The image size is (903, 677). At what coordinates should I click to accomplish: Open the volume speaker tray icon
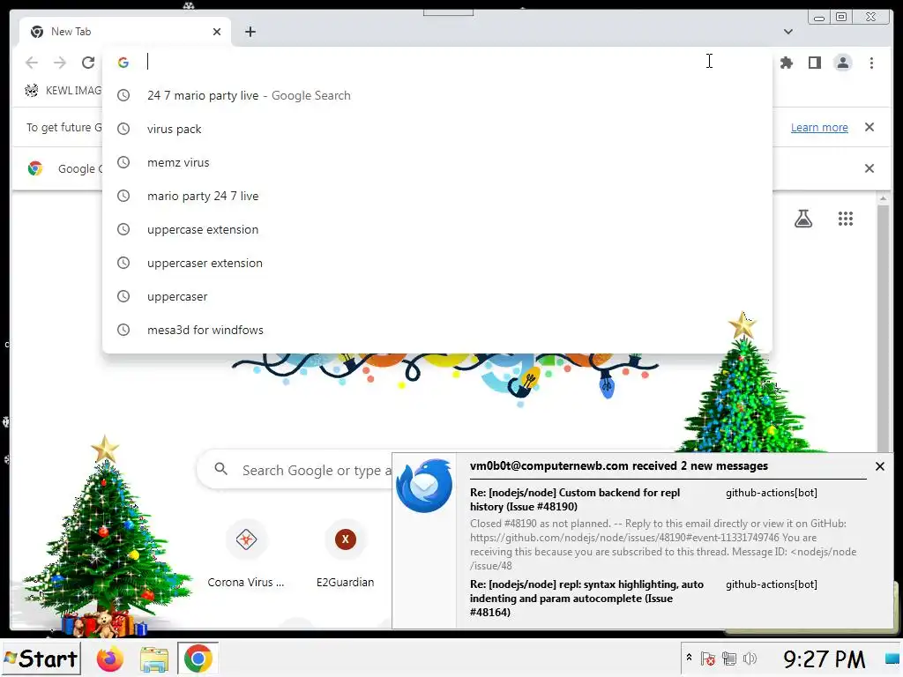[750, 658]
